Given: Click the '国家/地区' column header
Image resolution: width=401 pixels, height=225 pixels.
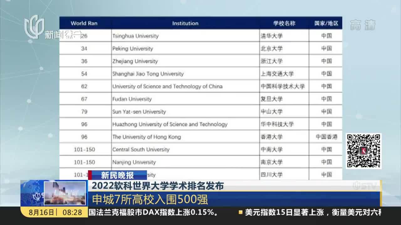Looking at the screenshot, I should point(326,23).
